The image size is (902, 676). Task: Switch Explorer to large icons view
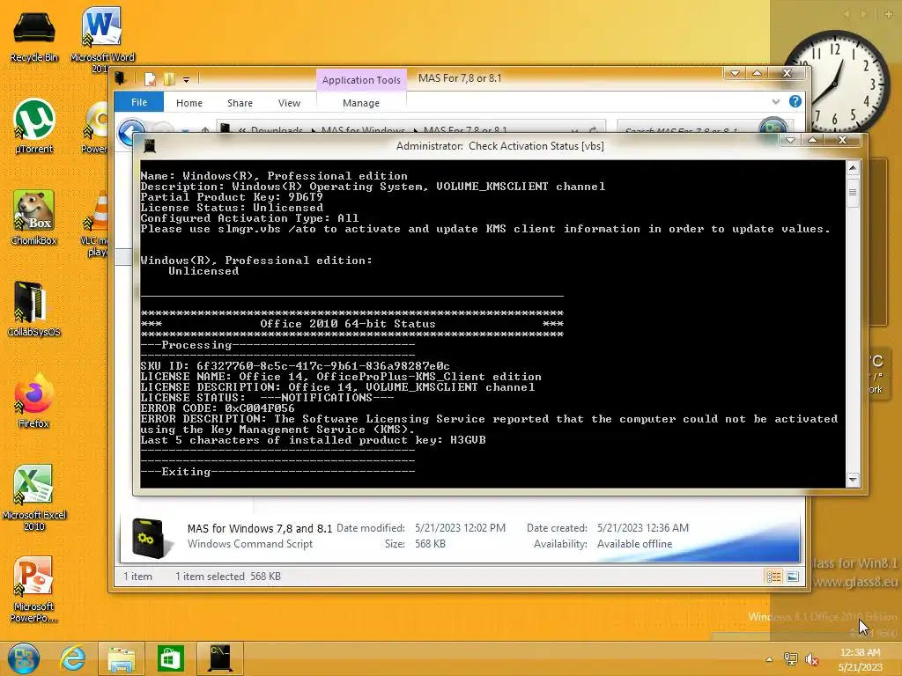[x=793, y=576]
